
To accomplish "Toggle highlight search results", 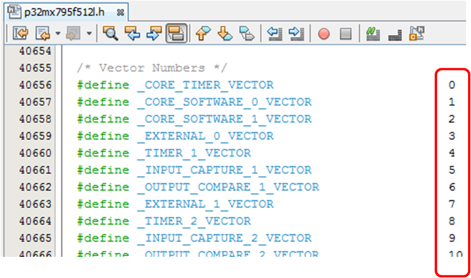I will (x=176, y=33).
